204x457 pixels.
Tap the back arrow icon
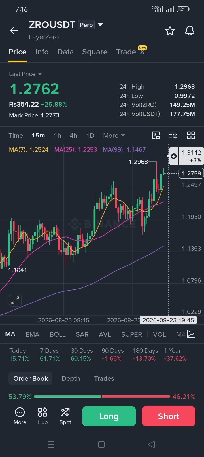click(14, 31)
